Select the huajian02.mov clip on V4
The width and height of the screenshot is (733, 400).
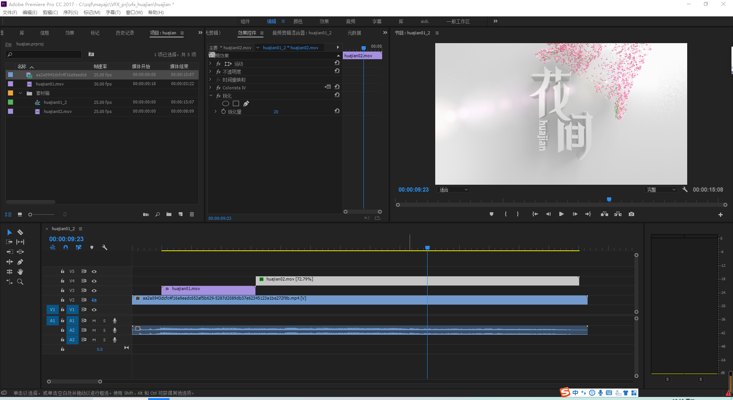(417, 281)
